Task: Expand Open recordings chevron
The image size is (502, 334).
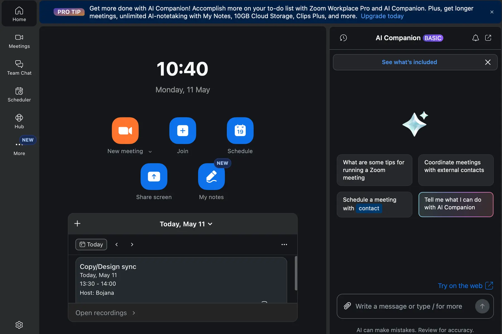Action: click(x=134, y=313)
